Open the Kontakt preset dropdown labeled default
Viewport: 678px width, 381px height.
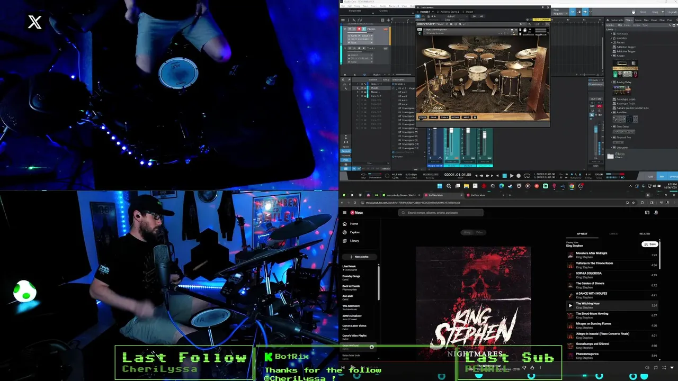pos(451,16)
